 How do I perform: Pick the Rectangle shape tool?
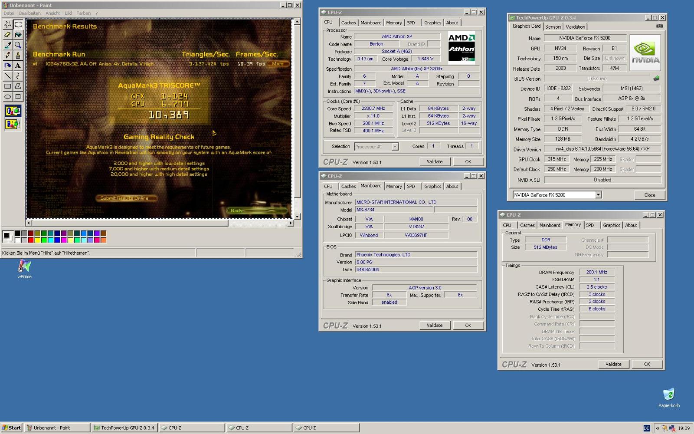click(8, 86)
